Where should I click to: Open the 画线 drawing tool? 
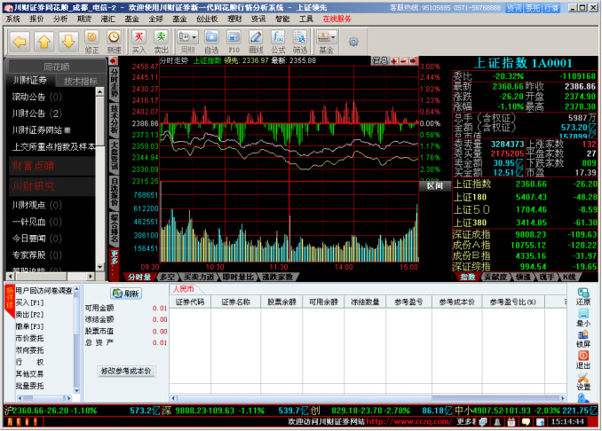tap(254, 40)
